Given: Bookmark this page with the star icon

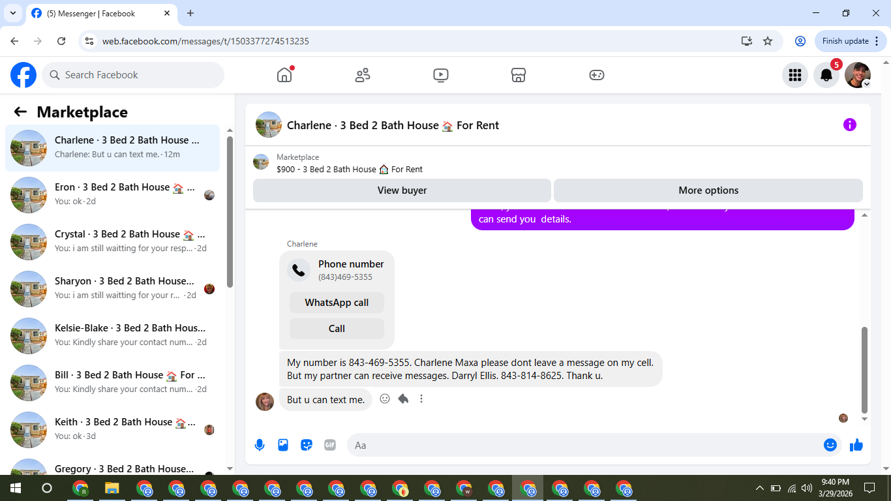Looking at the screenshot, I should coord(768,41).
